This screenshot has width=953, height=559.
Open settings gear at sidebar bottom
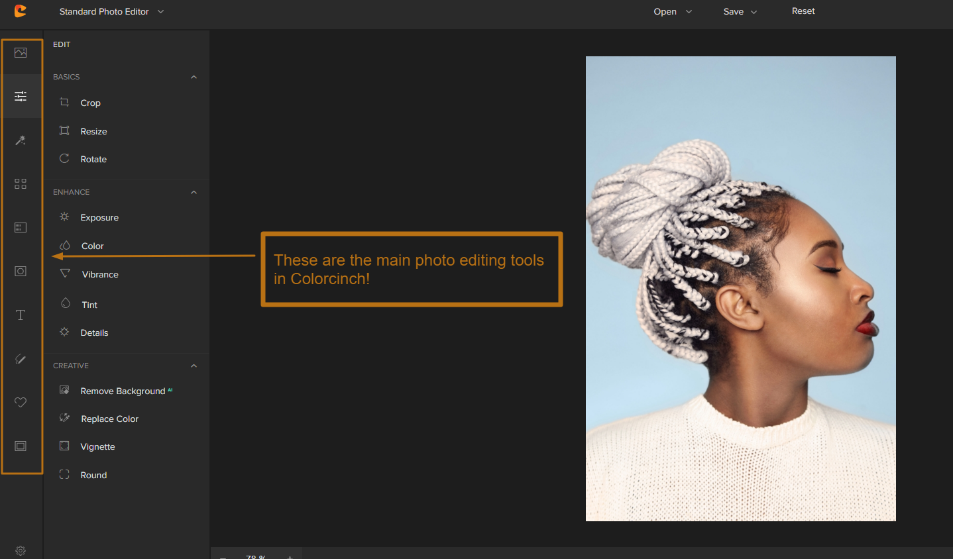coord(21,550)
